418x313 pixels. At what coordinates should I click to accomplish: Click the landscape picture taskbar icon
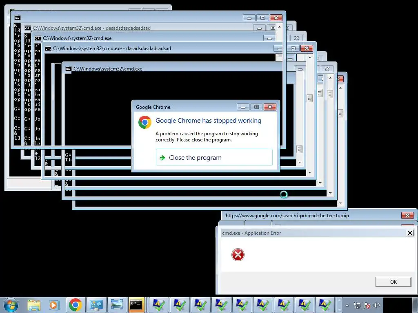[117, 305]
